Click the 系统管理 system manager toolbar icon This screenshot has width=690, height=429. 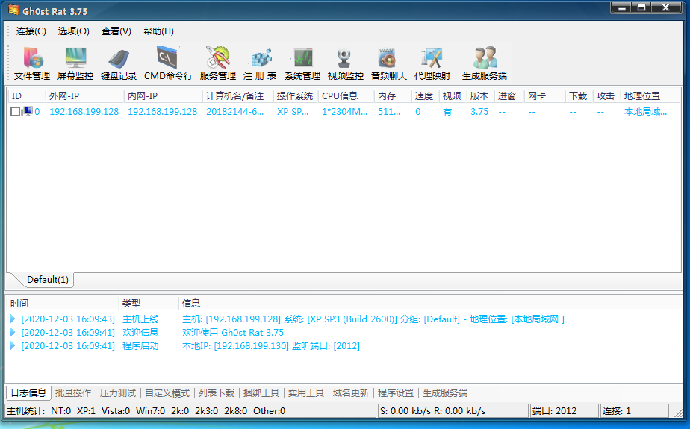click(x=302, y=63)
